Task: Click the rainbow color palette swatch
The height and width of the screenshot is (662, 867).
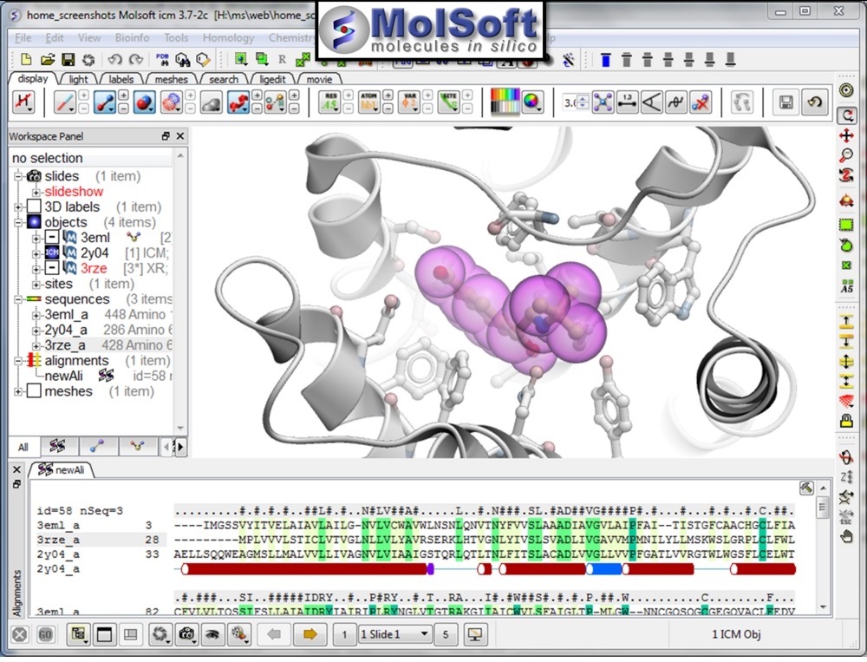Action: point(504,102)
